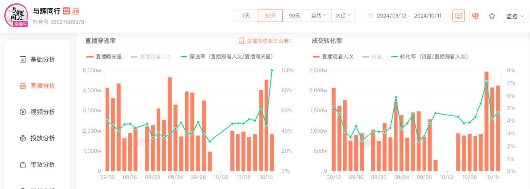This screenshot has height=189, width=530.
Task: Click the monitor screen icon in top toolbar
Action: pyautogui.click(x=459, y=16)
